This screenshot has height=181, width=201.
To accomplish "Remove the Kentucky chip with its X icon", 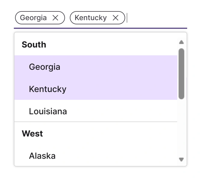I will pyautogui.click(x=116, y=18).
